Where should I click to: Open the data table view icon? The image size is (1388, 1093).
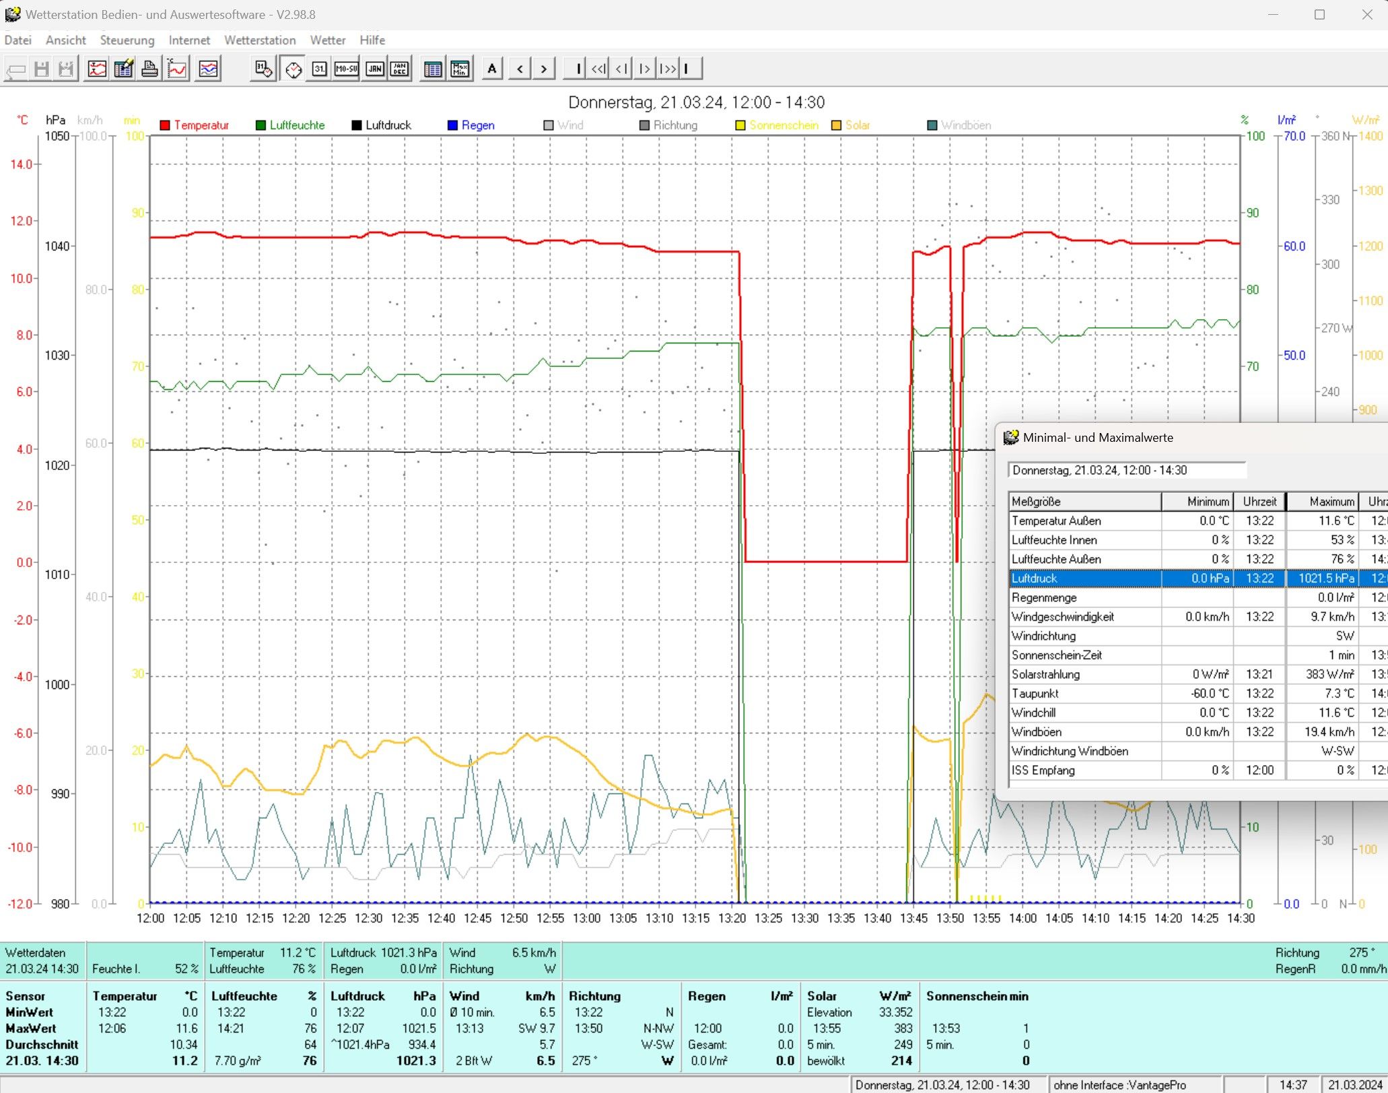click(433, 69)
